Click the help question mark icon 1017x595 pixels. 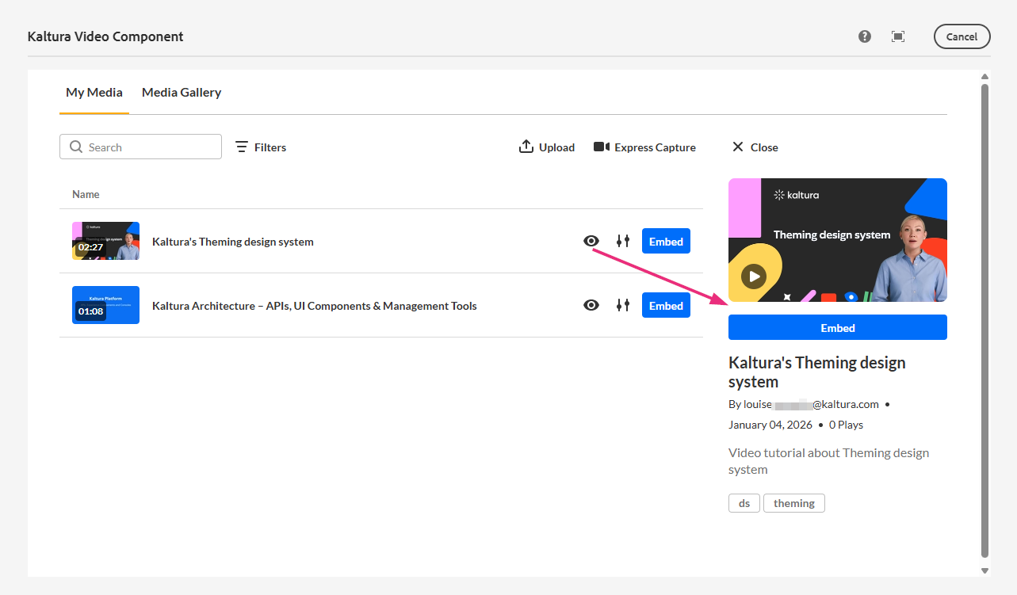865,36
